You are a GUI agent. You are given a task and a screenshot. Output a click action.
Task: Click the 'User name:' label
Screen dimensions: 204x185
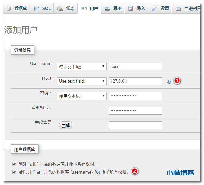tap(42, 63)
